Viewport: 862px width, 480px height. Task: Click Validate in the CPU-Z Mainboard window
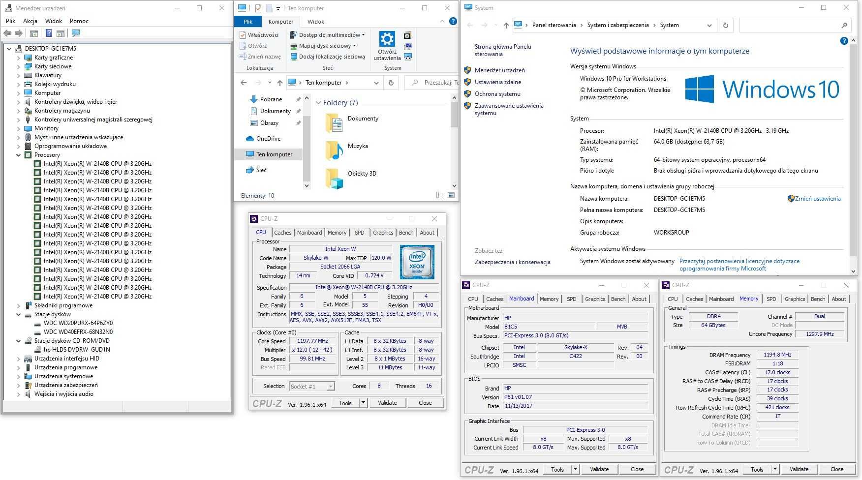[599, 469]
